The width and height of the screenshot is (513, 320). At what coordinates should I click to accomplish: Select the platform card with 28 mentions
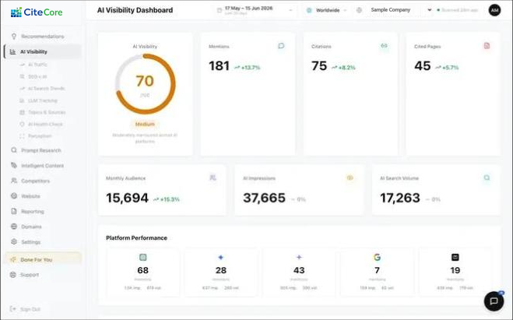tap(221, 273)
